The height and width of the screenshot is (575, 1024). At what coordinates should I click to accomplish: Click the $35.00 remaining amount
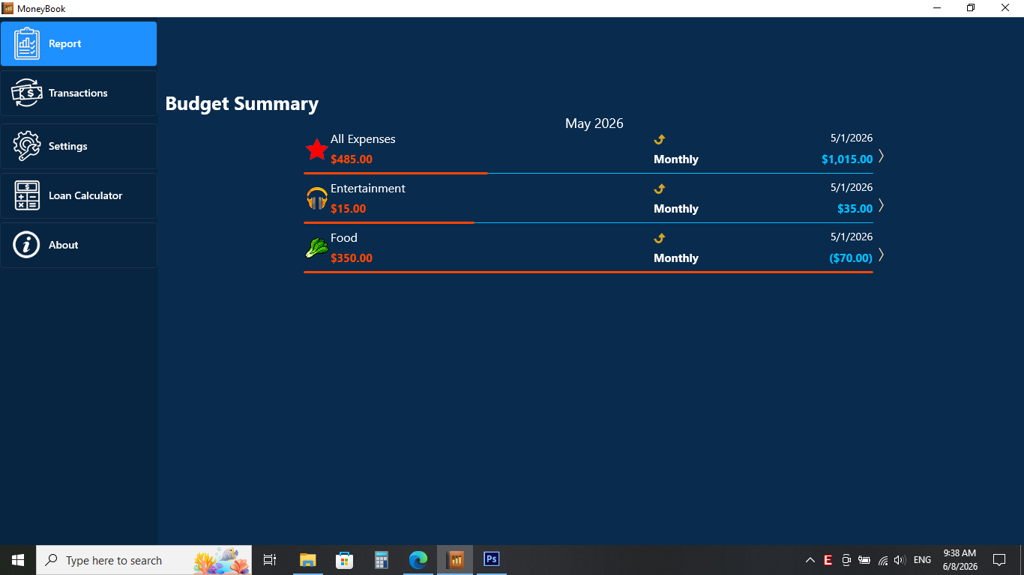coord(855,209)
